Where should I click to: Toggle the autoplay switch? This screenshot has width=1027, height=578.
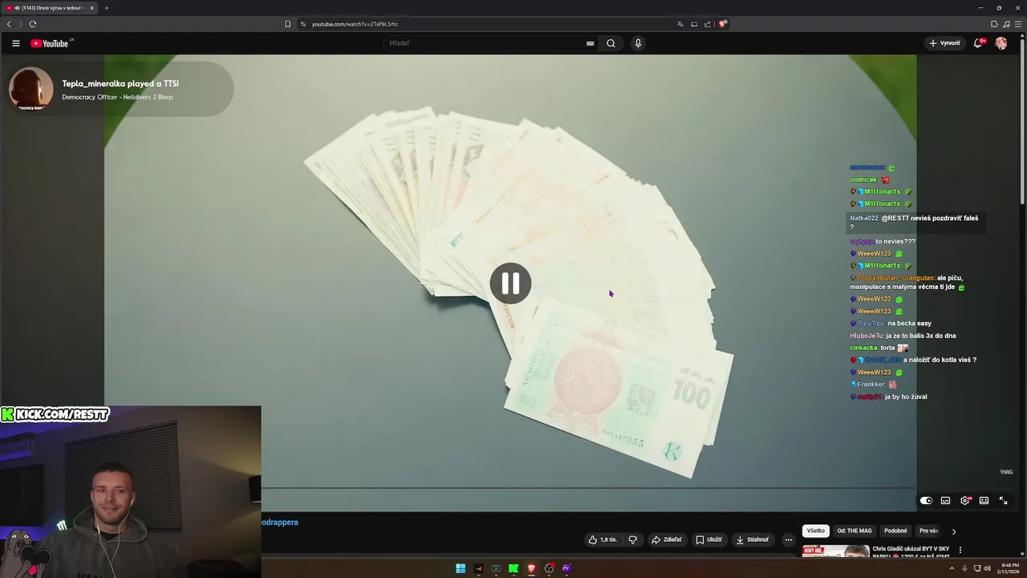[x=926, y=501]
